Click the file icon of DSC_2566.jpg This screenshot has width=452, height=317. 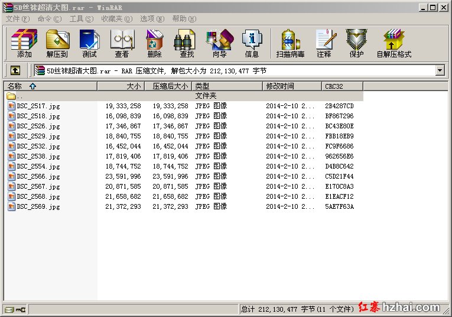point(12,176)
